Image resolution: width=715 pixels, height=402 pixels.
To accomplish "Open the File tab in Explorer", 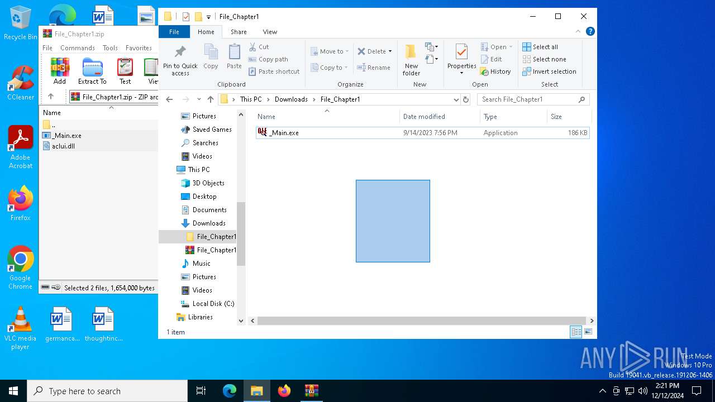I will [x=174, y=32].
